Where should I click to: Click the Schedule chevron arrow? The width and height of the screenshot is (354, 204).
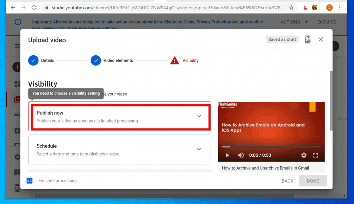[199, 149]
